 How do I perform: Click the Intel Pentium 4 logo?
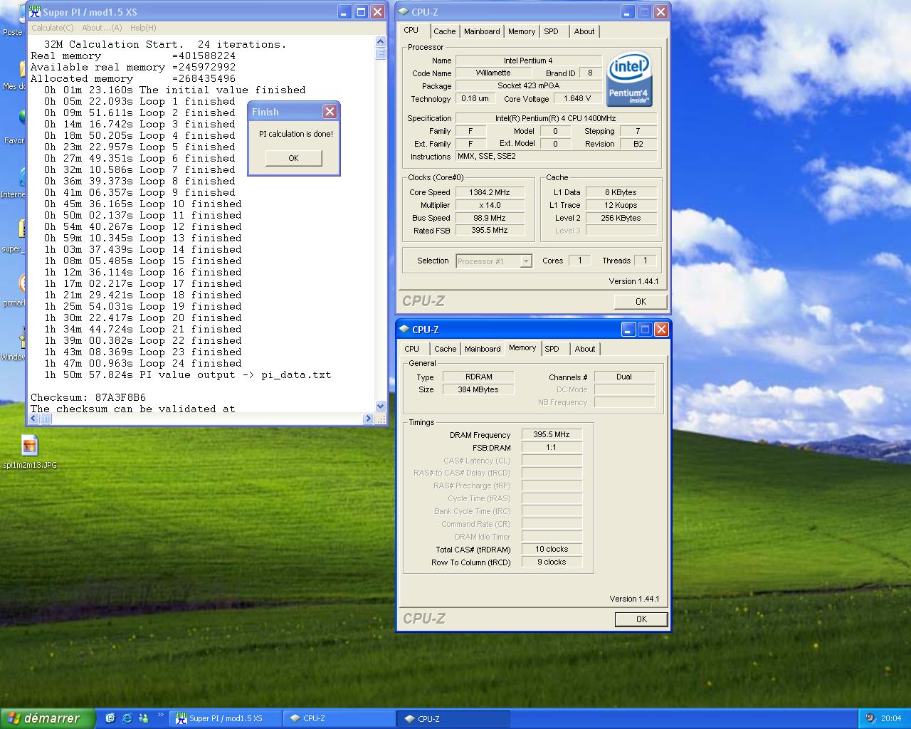point(629,79)
